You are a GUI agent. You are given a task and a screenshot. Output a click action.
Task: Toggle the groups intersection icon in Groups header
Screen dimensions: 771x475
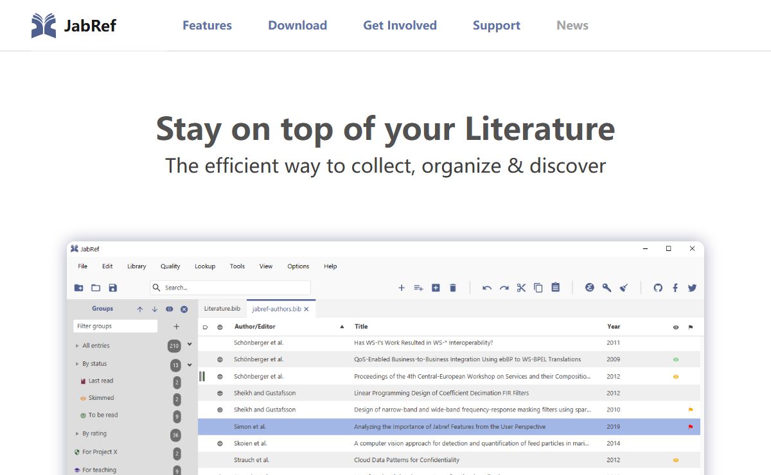pos(169,309)
